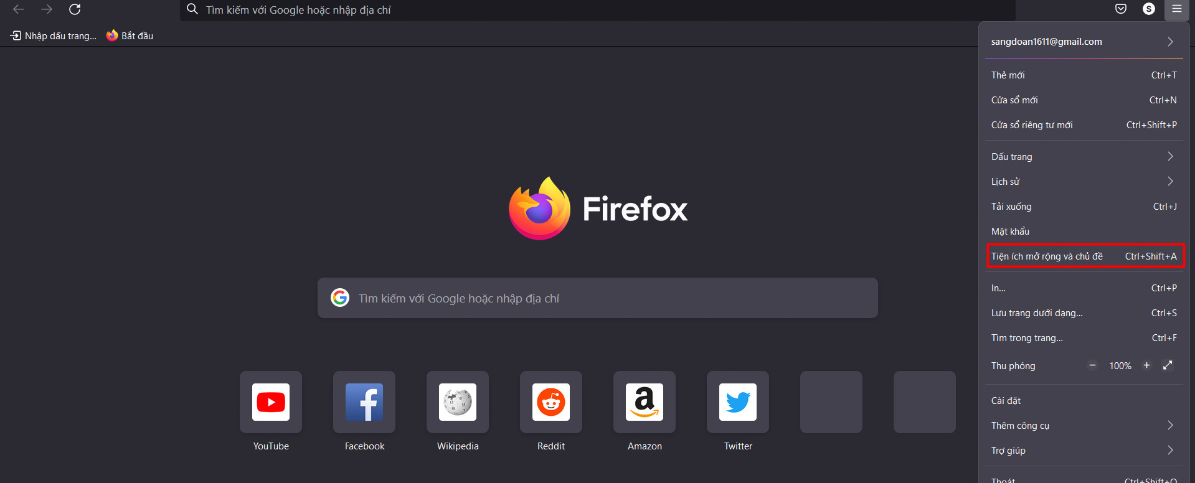
Task: Click Nhập dấu trang... bookmark toolbar button
Action: tap(54, 35)
